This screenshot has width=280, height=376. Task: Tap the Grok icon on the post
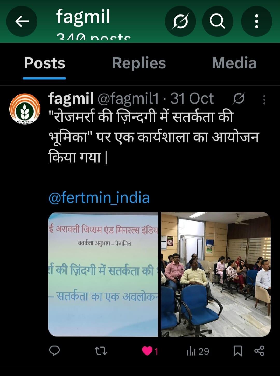click(239, 99)
